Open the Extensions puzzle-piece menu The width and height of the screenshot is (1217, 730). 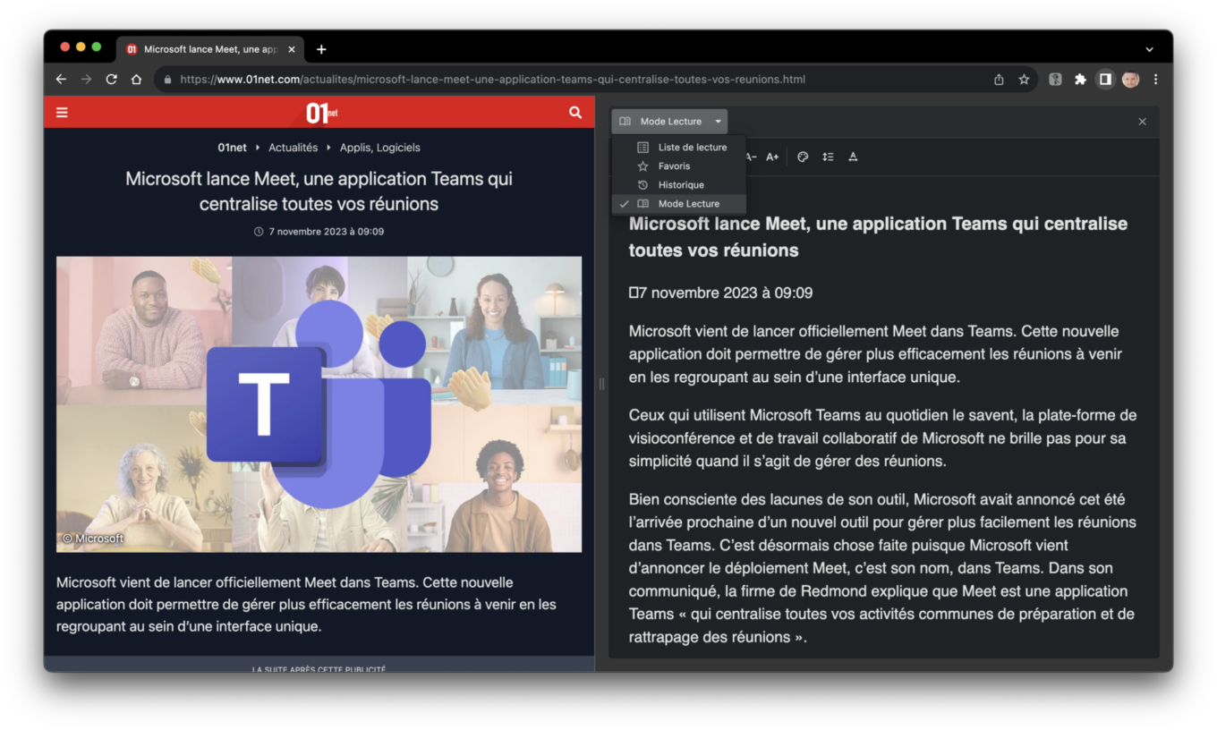(1080, 79)
